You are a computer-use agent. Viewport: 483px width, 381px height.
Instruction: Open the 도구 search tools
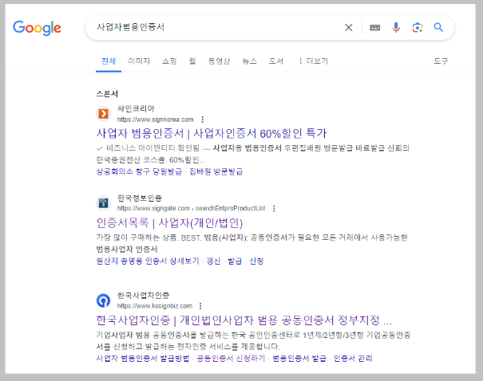point(441,61)
